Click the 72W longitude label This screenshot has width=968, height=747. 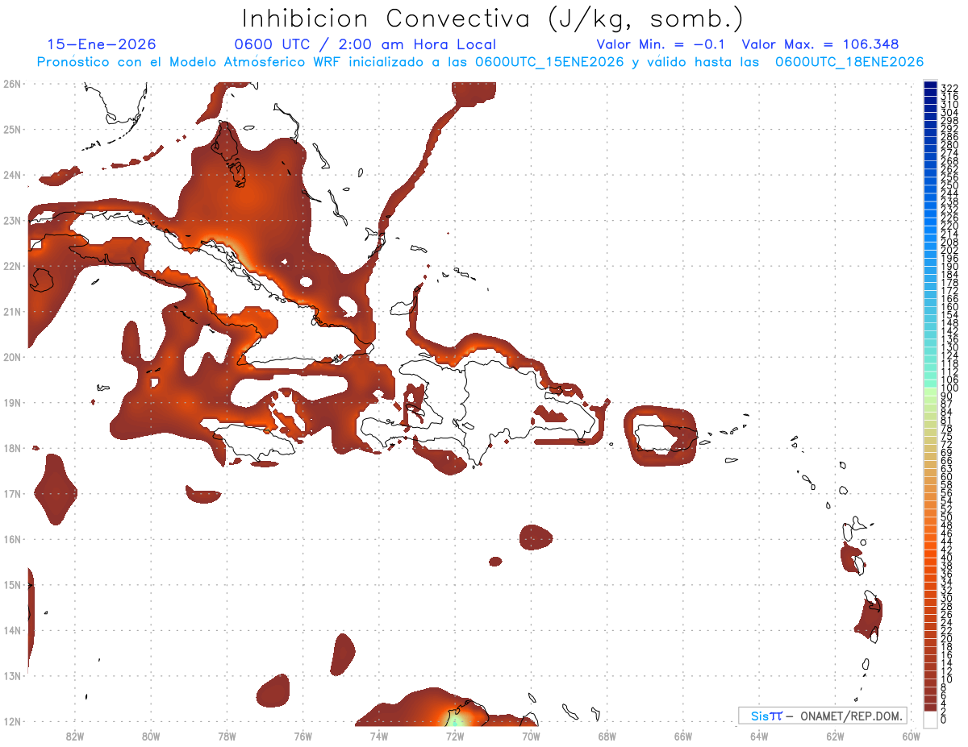454,736
